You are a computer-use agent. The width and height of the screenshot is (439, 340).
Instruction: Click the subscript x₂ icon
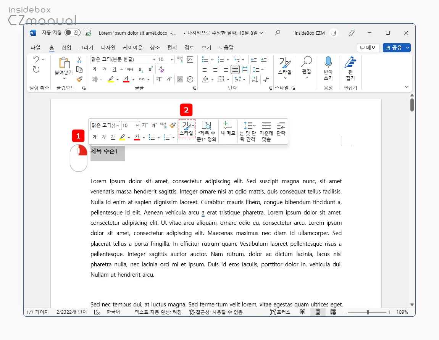pyautogui.click(x=140, y=69)
